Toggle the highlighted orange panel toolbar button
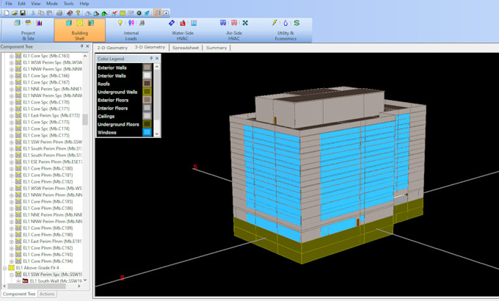This screenshot has height=301, width=499. point(157,13)
